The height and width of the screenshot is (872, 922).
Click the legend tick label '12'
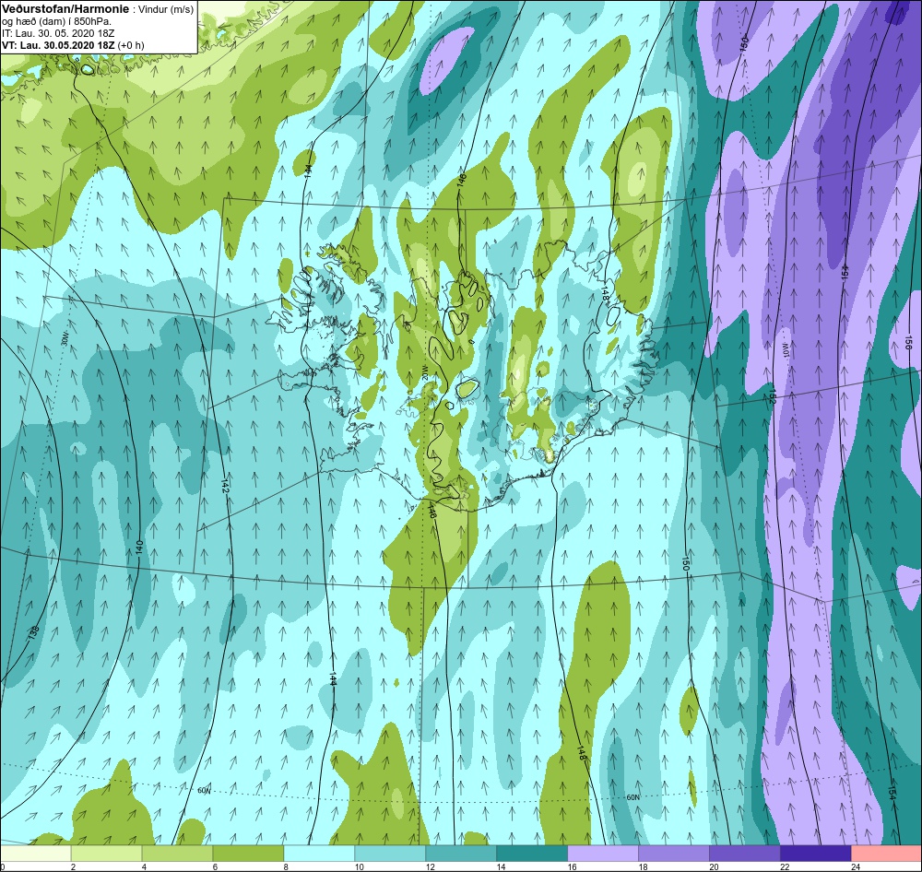coord(431,866)
